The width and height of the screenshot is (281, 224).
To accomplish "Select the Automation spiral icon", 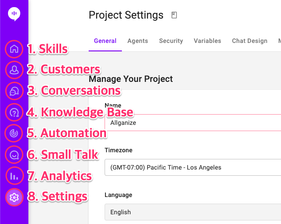I will point(14,133).
